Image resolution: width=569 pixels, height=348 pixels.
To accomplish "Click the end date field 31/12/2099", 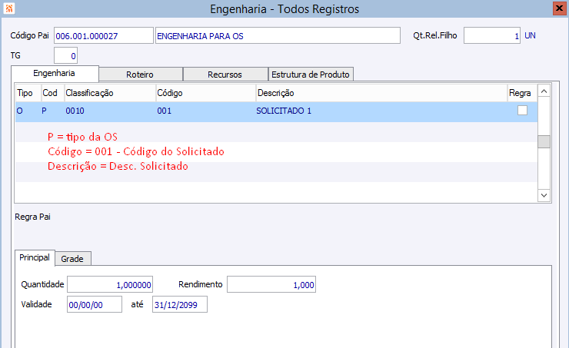I will [180, 304].
